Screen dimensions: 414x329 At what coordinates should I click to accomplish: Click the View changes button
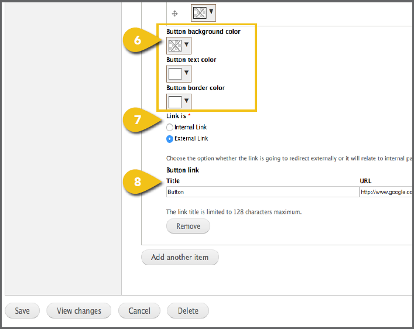coord(79,311)
